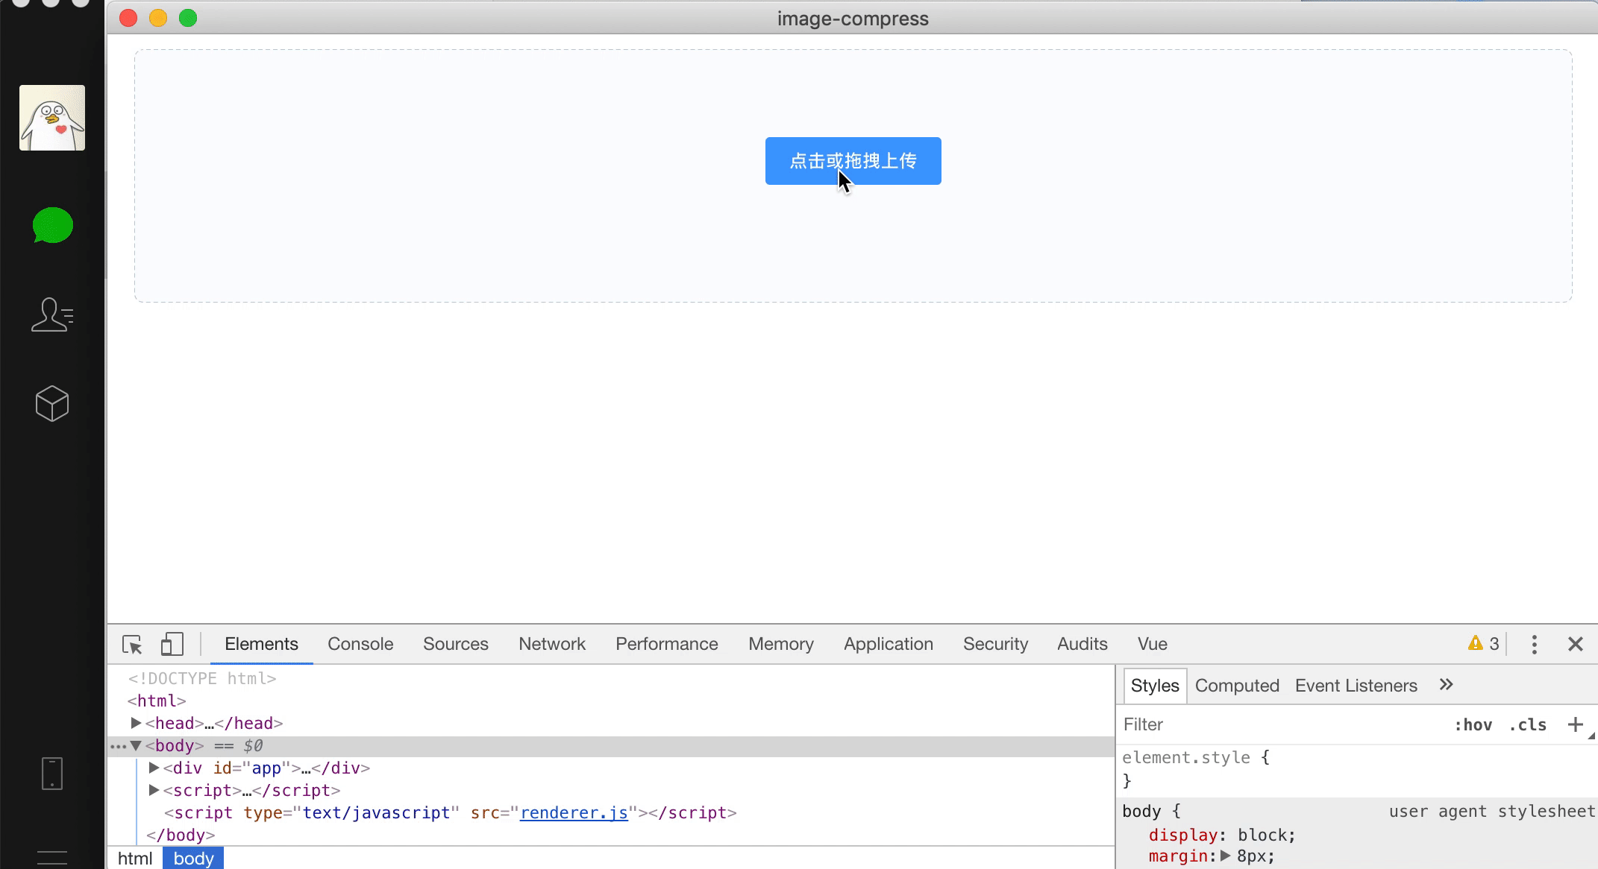
Task: Select the <!DOCTYPE html> line
Action: pos(202,678)
